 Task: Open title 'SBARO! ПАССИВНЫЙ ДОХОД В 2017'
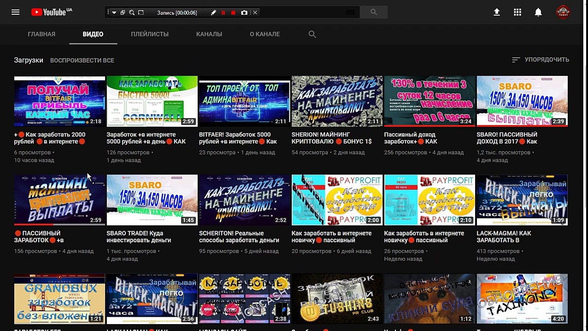[507, 138]
